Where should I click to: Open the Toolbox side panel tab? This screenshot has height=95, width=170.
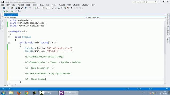point(2,16)
